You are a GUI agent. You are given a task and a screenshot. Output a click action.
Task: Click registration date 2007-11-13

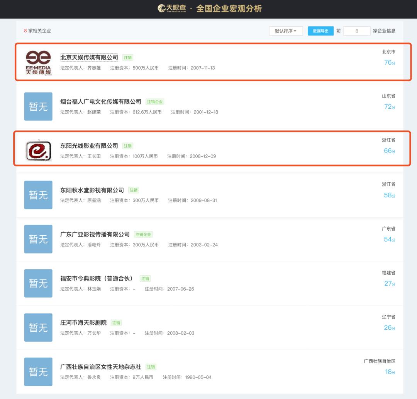203,68
